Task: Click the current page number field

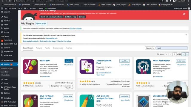Action: point(174,54)
